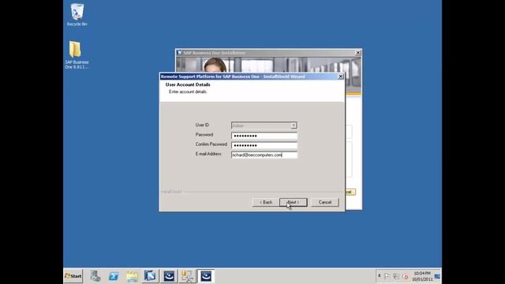Click the 'User ID' label
The height and width of the screenshot is (284, 505).
click(x=202, y=125)
